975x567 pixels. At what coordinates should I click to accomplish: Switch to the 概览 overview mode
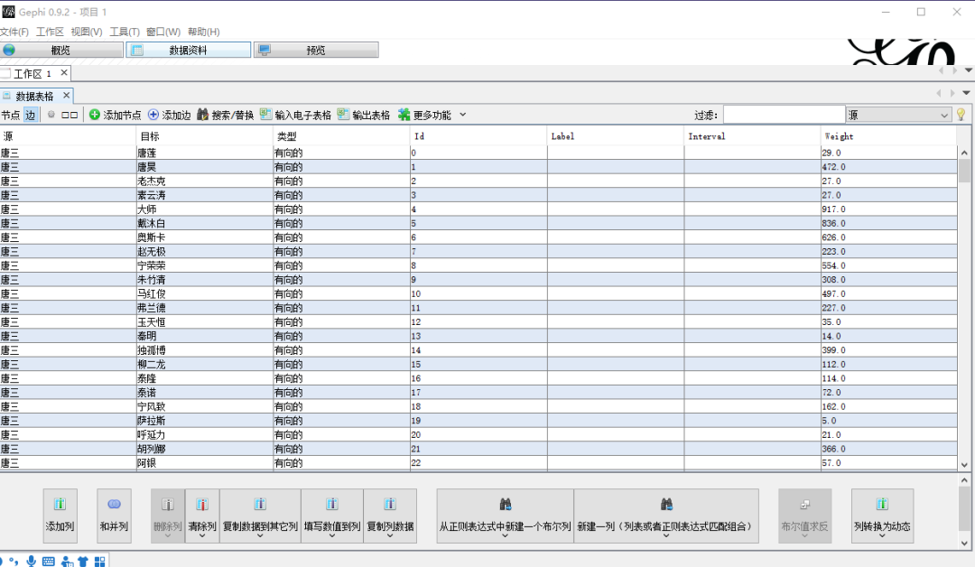click(61, 50)
